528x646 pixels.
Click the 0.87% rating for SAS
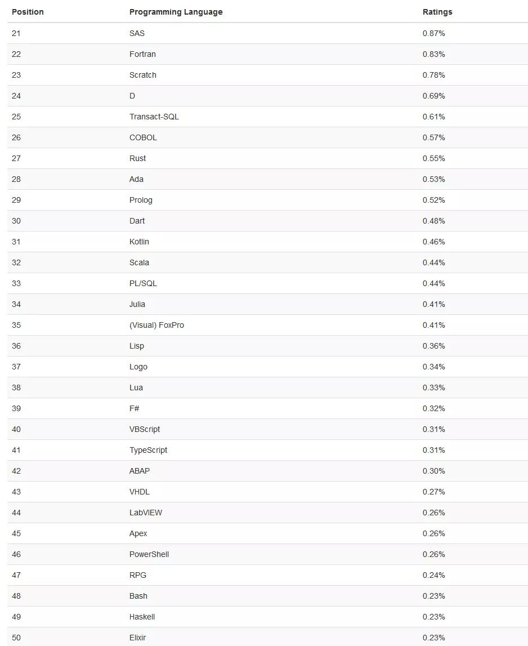tap(433, 33)
